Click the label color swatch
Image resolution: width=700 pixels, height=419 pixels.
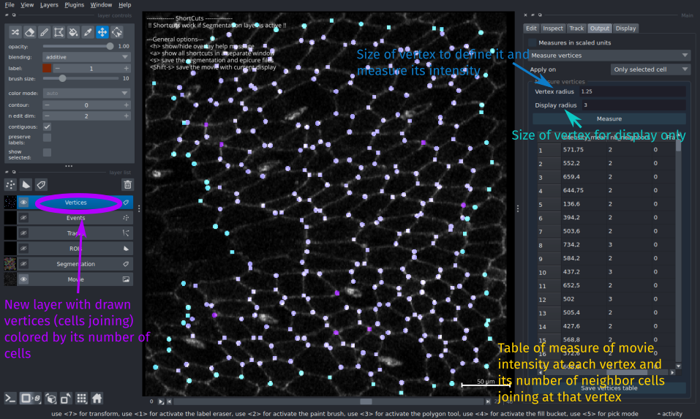[47, 68]
